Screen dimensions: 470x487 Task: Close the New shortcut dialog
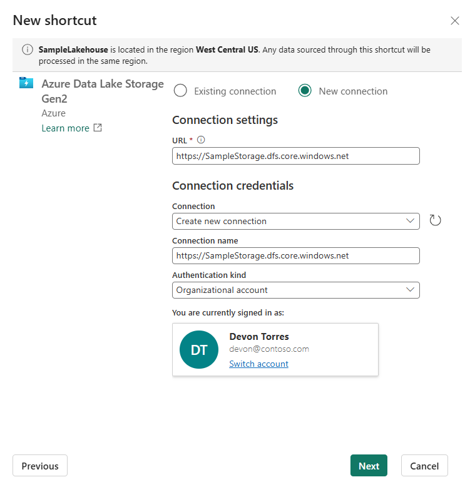pyautogui.click(x=455, y=21)
